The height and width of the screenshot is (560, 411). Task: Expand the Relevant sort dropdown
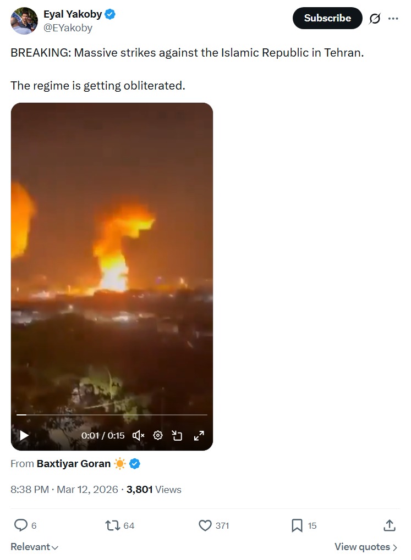pyautogui.click(x=34, y=547)
